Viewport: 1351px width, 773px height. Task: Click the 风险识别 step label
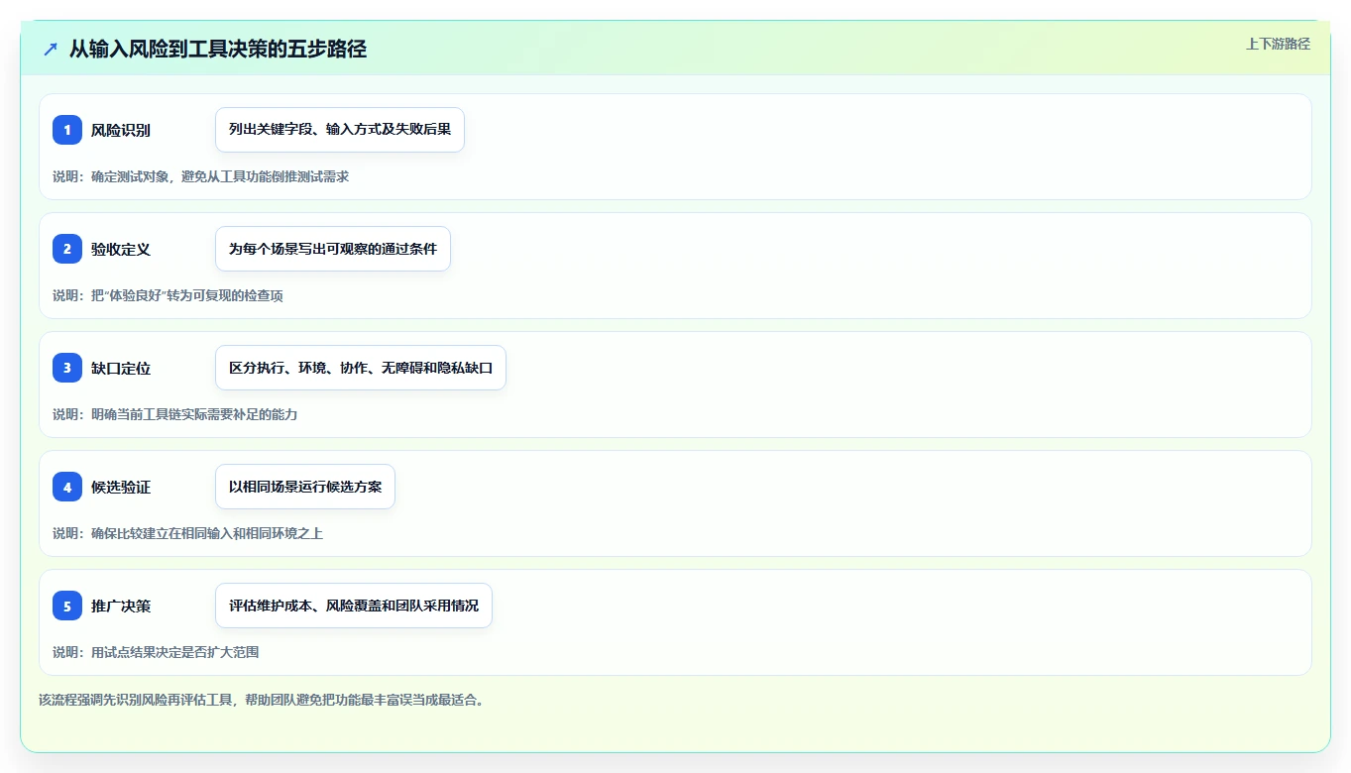pos(121,130)
